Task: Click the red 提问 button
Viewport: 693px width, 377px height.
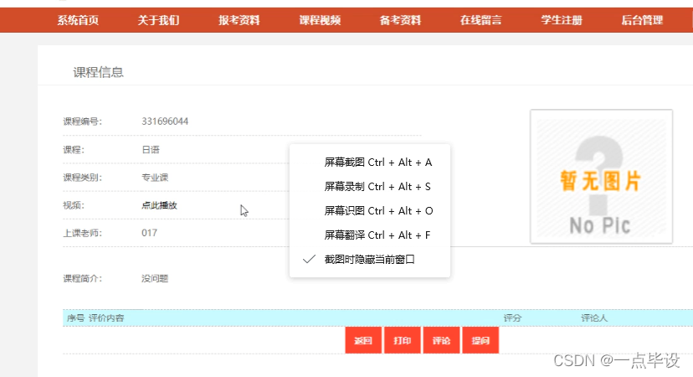Action: click(480, 340)
